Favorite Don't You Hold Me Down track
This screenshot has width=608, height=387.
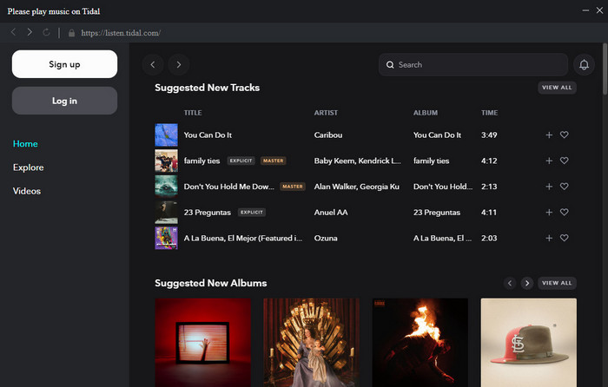(565, 186)
